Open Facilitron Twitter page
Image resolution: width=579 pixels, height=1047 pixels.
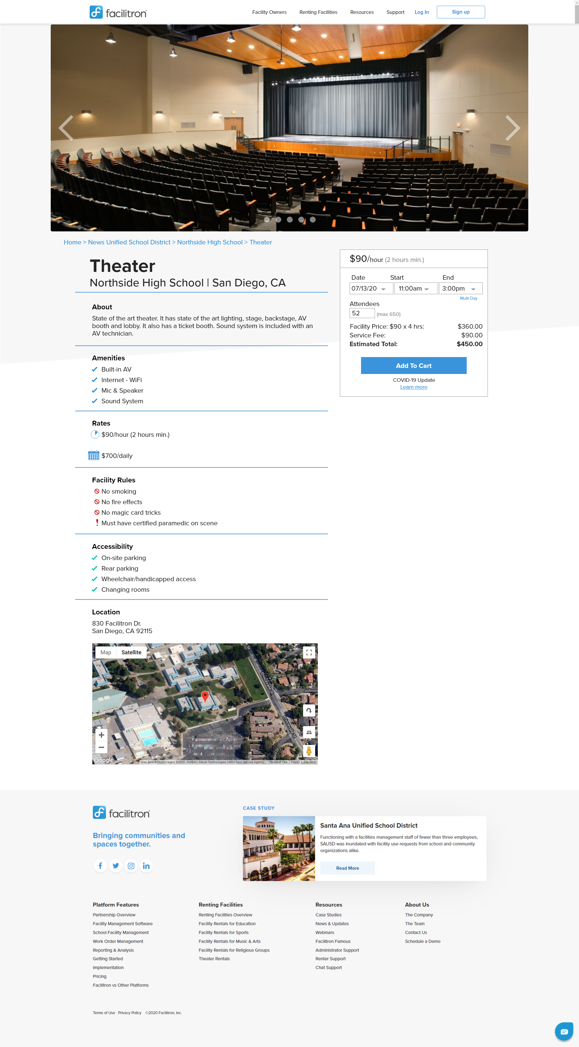[116, 866]
